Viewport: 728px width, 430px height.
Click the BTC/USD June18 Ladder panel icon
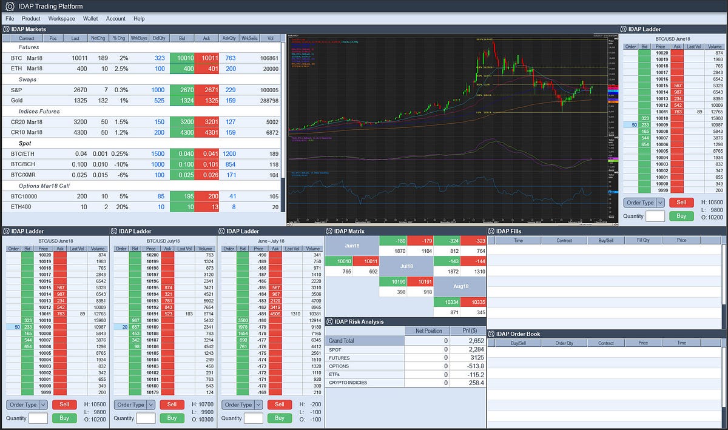point(5,231)
